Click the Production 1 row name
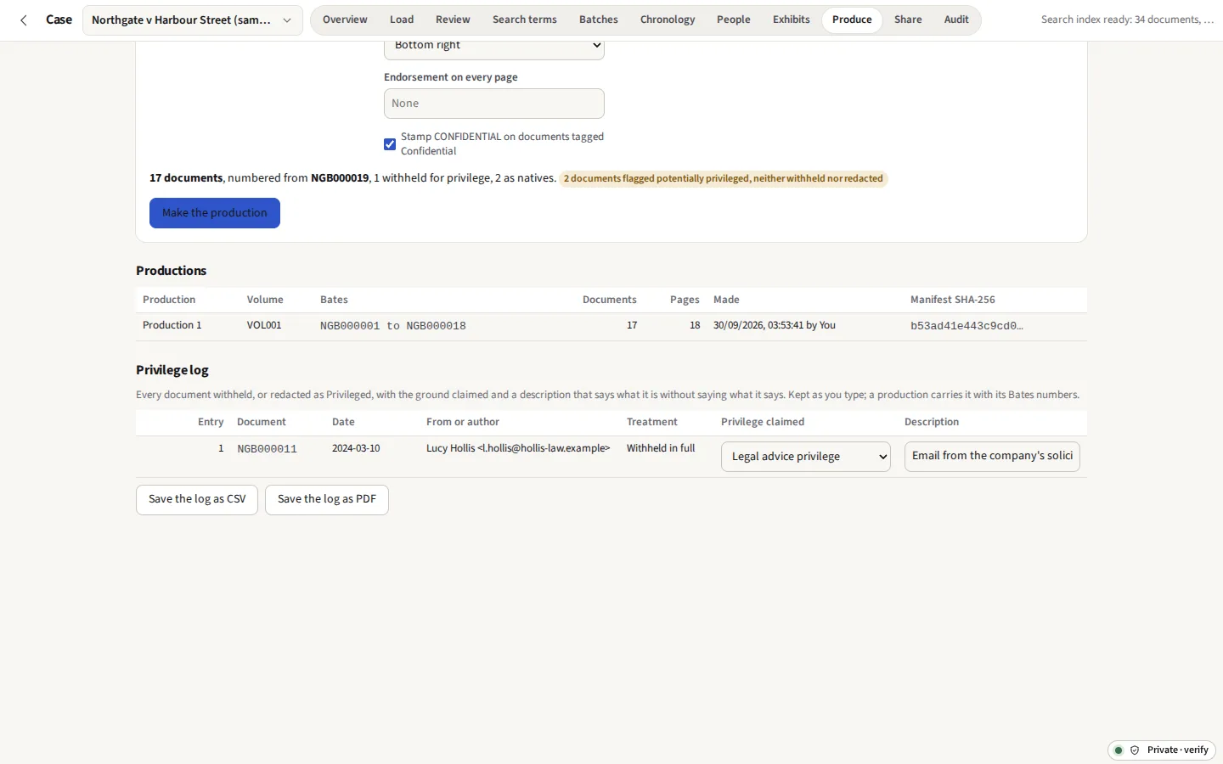1223x764 pixels. coord(172,325)
